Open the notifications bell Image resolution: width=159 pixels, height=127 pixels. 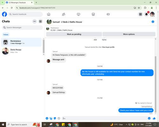147,14
